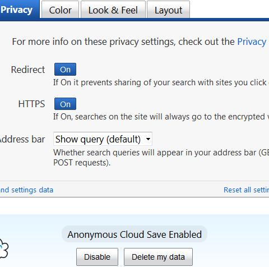Click the Address bar setting label
This screenshot has width=269, height=267.
(22, 140)
